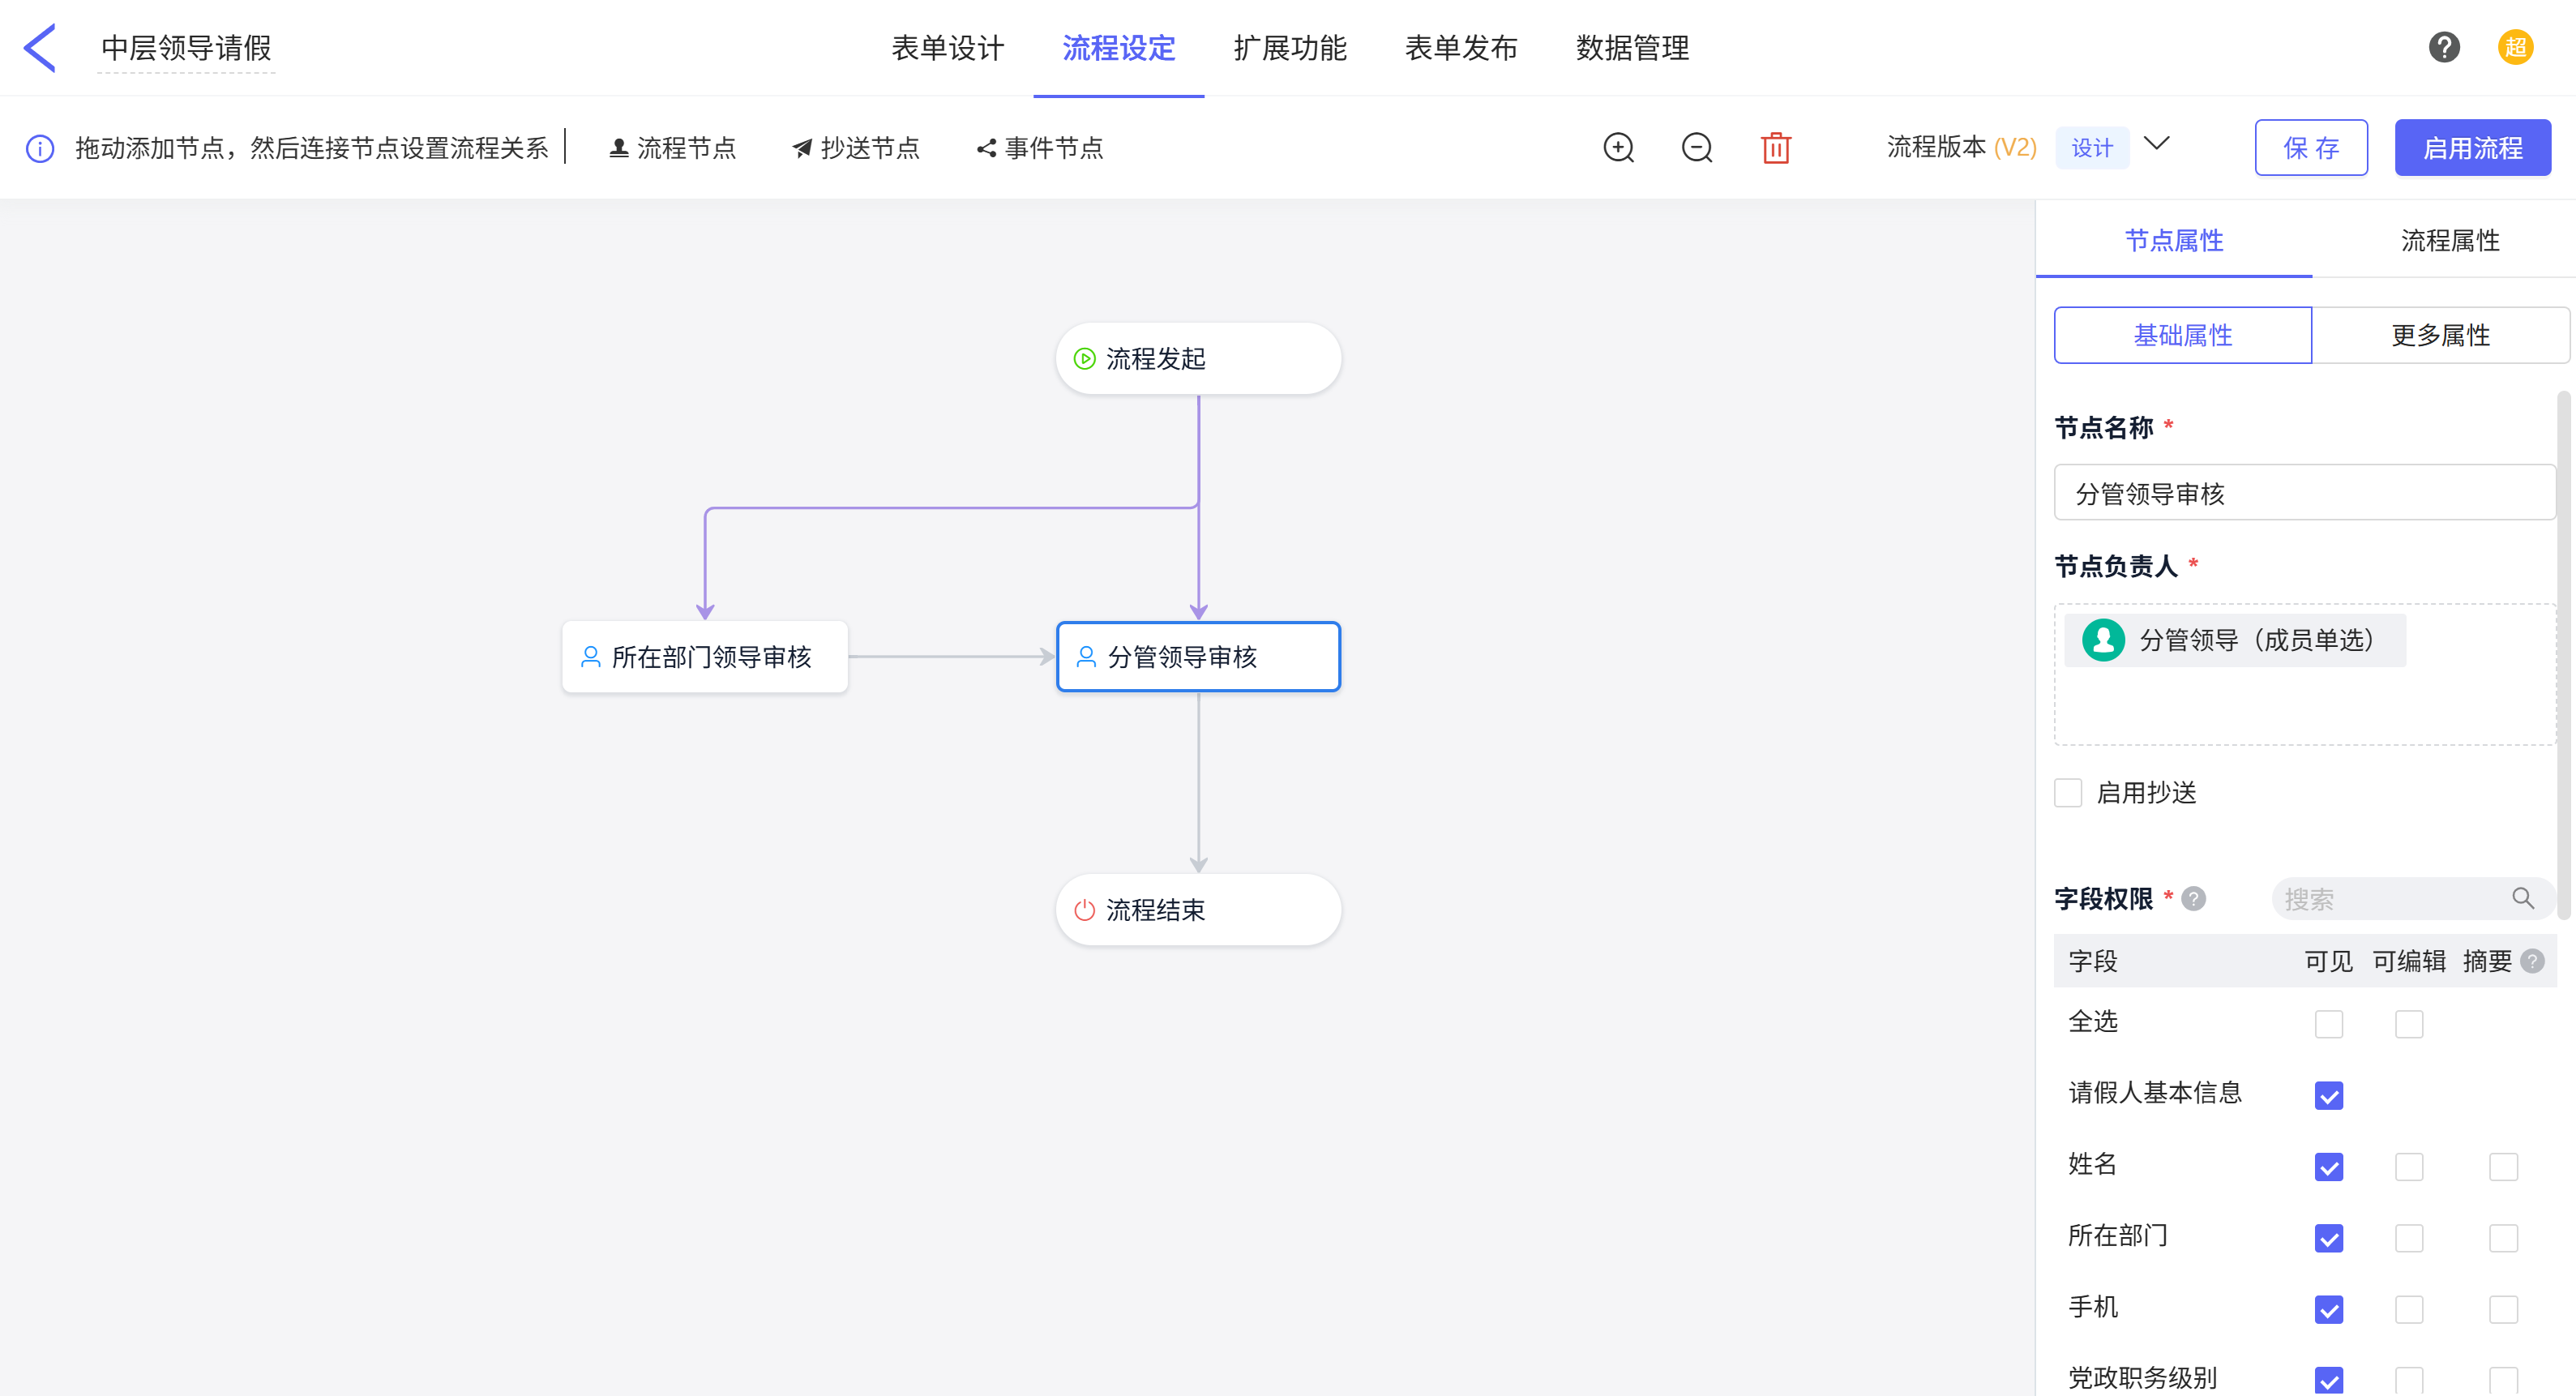This screenshot has width=2576, height=1396.
Task: Switch to 表单发布 tab
Action: pos(1461,48)
